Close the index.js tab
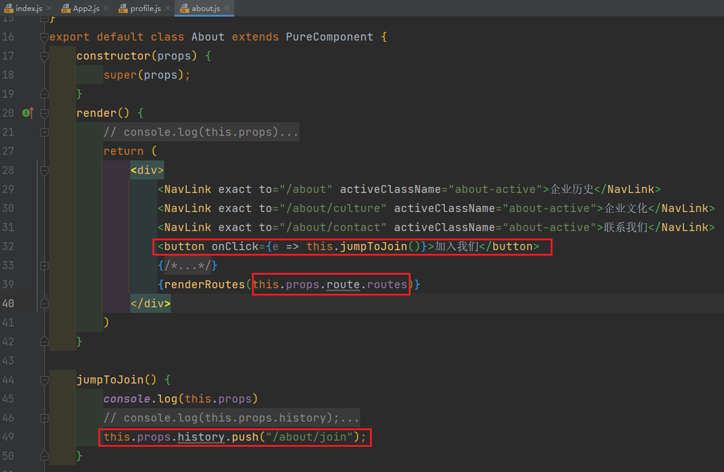The image size is (724, 472). (49, 9)
